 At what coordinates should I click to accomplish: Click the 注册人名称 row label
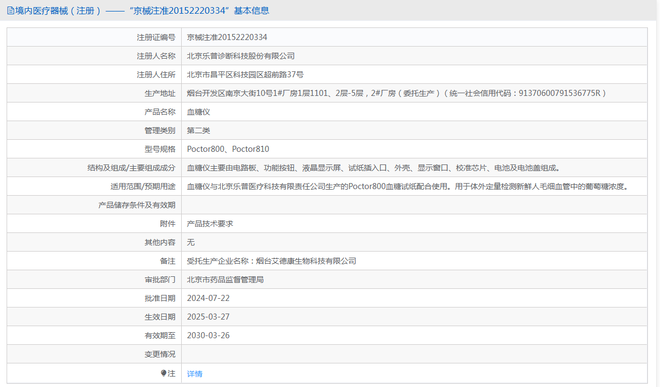(x=156, y=56)
